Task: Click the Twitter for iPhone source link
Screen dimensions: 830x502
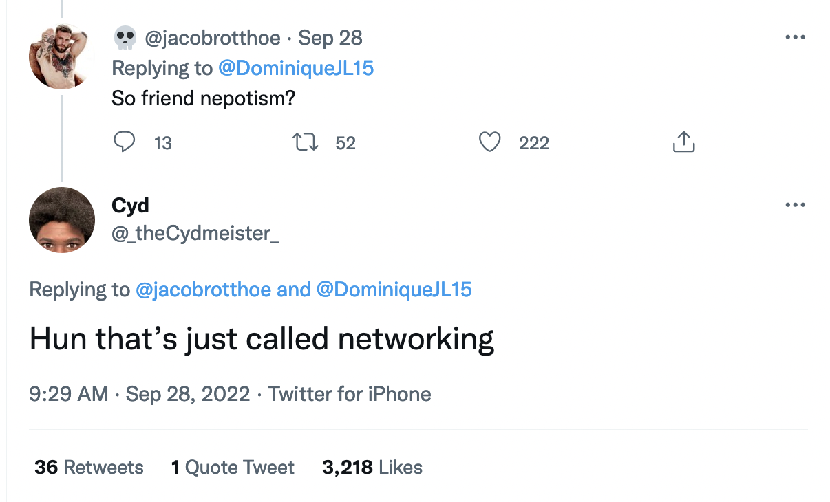Action: [x=350, y=394]
